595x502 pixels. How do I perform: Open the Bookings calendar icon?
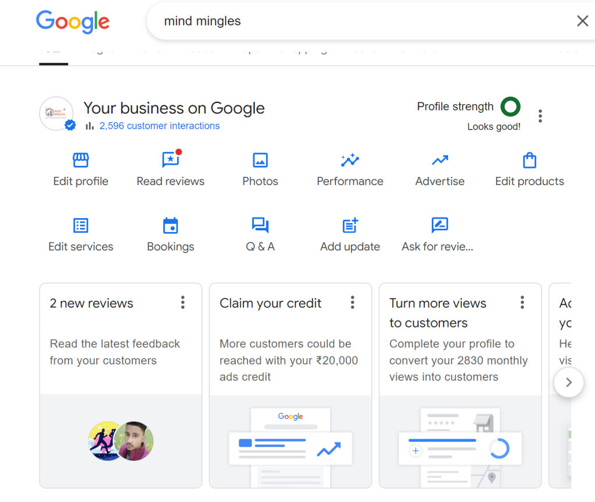click(x=170, y=226)
